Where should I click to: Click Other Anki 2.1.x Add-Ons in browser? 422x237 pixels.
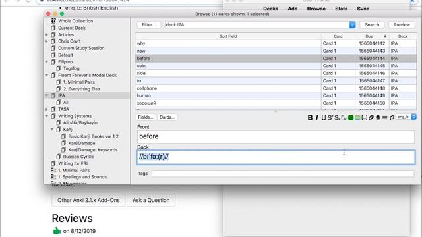(88, 200)
